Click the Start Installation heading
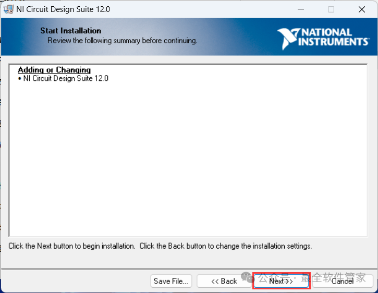Screen dimensions: 378x293 (70, 31)
